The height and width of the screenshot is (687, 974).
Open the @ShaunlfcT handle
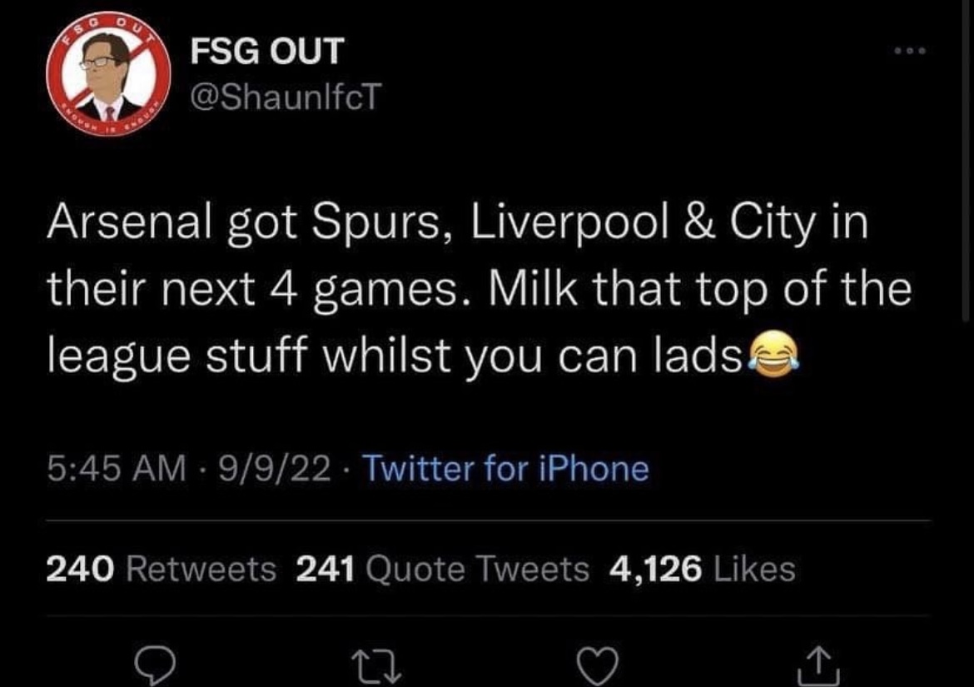[x=286, y=97]
